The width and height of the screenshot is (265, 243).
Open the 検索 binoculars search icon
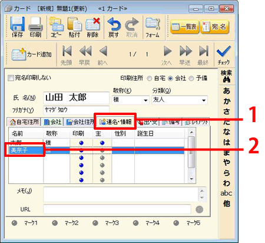(226, 80)
